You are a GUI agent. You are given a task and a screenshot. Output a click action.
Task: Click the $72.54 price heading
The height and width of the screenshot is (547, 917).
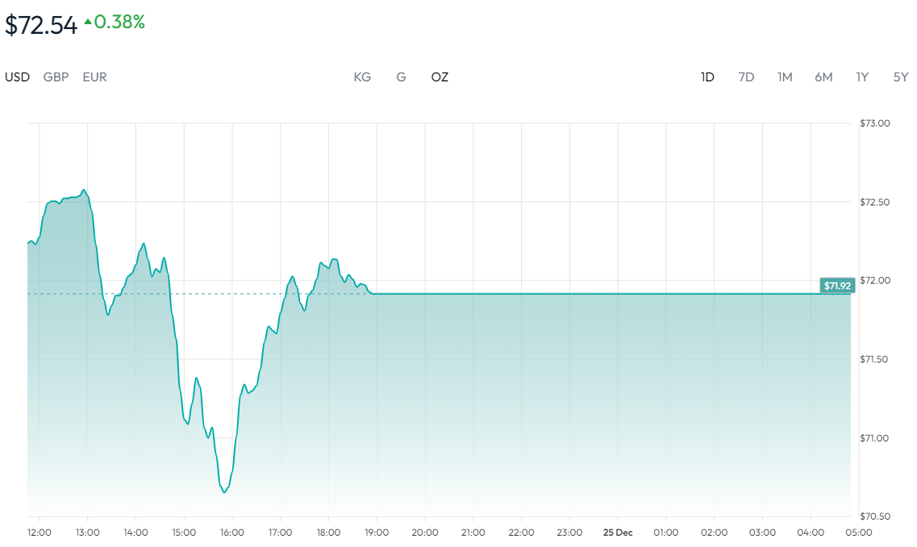coord(41,25)
